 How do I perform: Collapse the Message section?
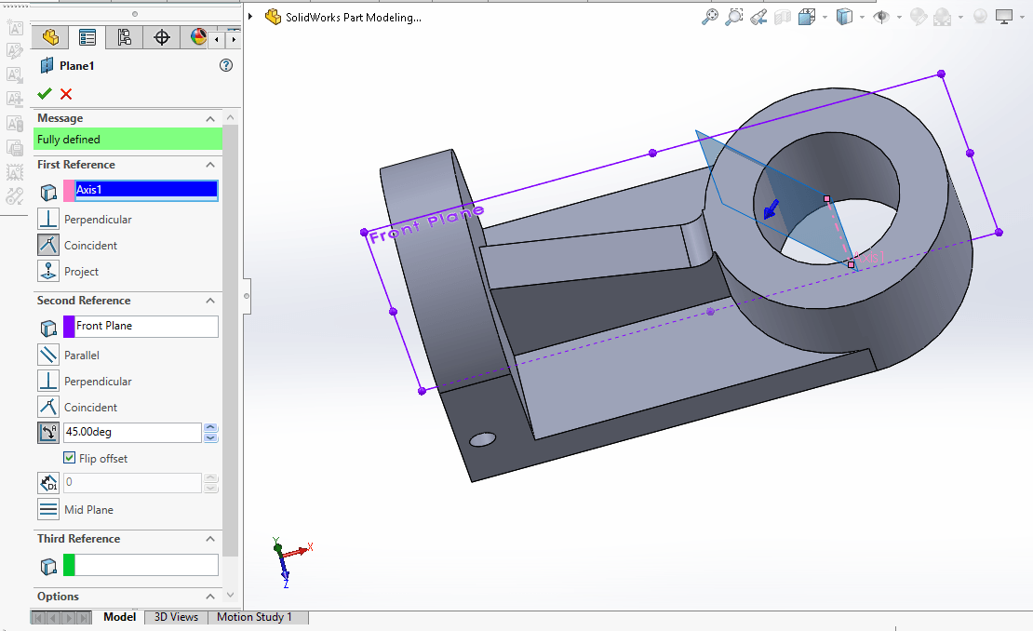coord(210,118)
